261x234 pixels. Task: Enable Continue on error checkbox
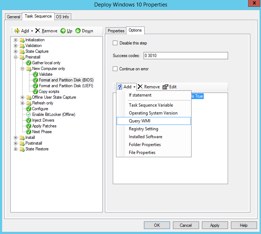click(115, 69)
